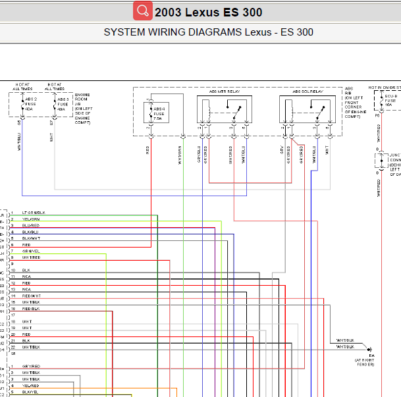Image resolution: width=401 pixels, height=397 pixels.
Task: Click pin 18 "WHT" wire label
Action: 27,321
